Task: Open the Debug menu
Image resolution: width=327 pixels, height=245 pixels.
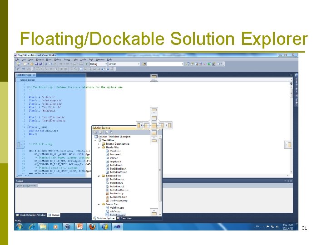Action: coord(58,59)
